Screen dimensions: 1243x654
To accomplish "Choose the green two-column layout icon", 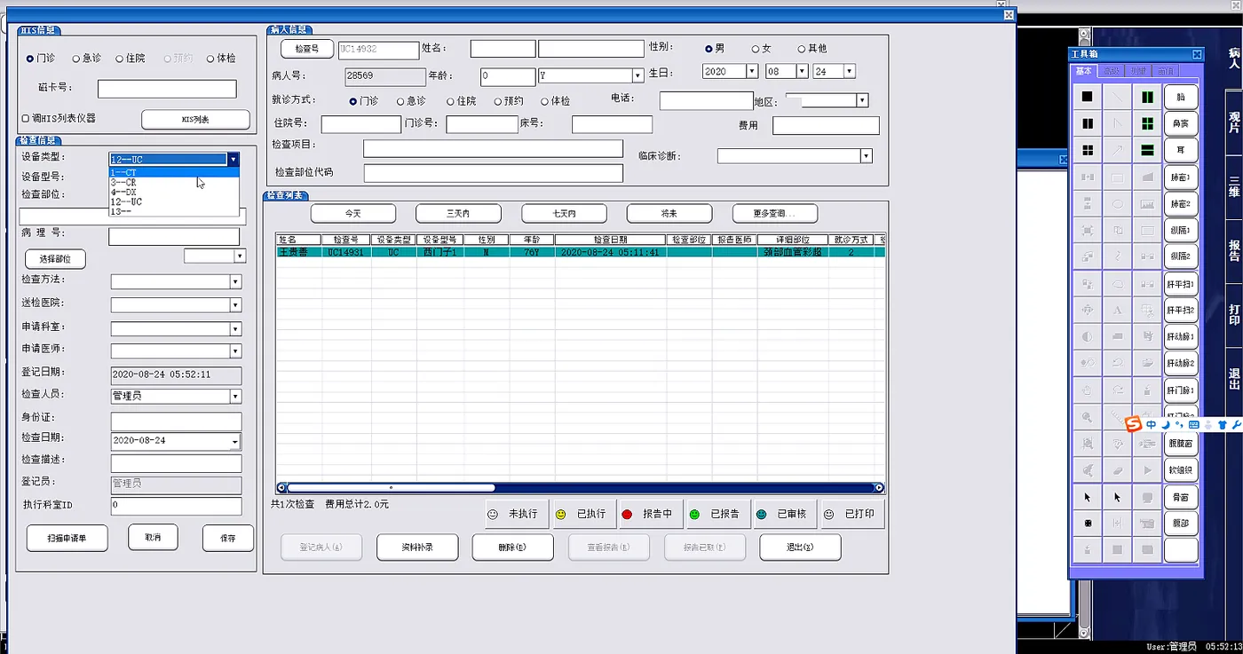I will click(1147, 97).
